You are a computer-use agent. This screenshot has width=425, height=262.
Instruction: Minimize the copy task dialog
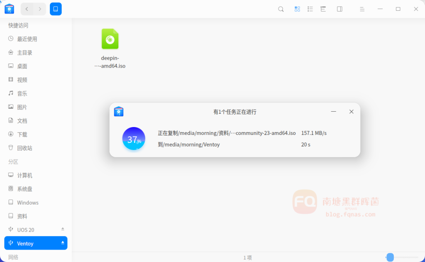pos(333,112)
